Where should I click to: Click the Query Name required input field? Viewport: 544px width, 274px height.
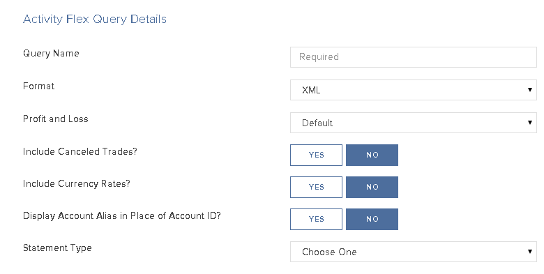[x=413, y=57]
